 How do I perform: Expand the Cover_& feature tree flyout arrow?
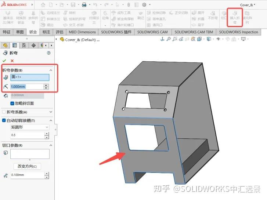[56, 39]
